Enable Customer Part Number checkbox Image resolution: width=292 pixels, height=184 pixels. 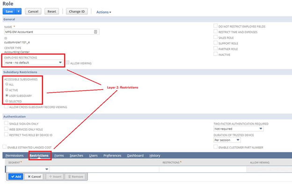pos(215,147)
